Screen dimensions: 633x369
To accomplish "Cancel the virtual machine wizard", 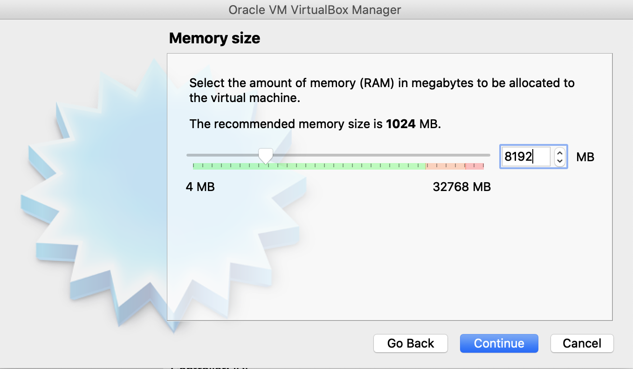I will pos(582,343).
